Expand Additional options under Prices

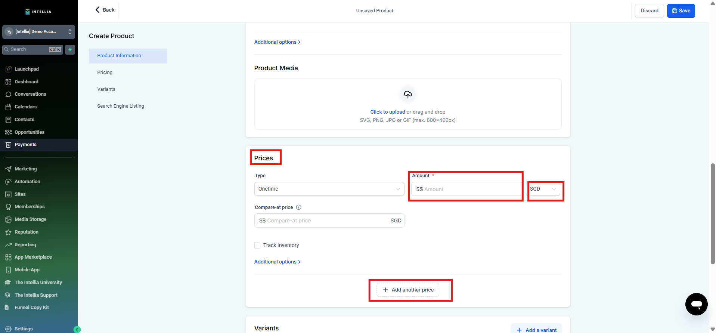(x=277, y=262)
